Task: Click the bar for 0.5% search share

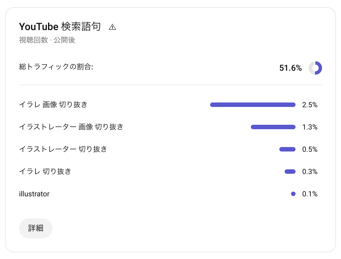Action: click(287, 149)
